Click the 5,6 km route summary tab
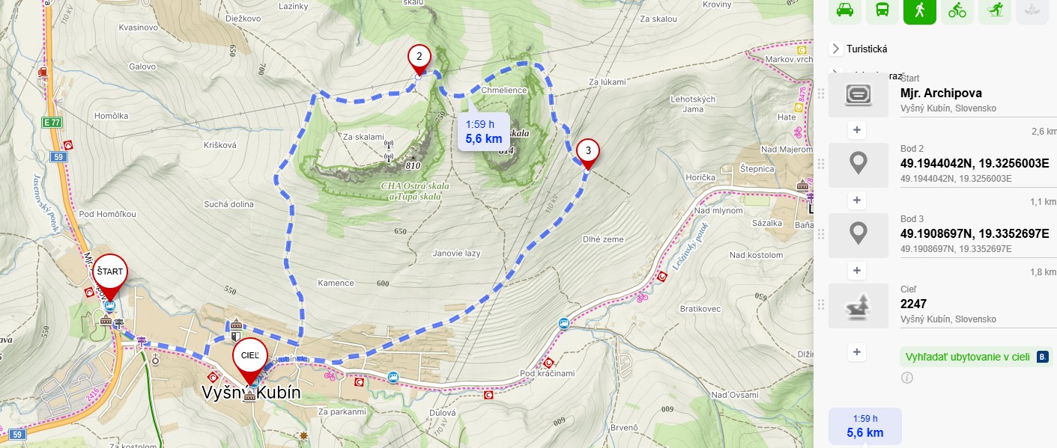The width and height of the screenshot is (1057, 448). (864, 426)
